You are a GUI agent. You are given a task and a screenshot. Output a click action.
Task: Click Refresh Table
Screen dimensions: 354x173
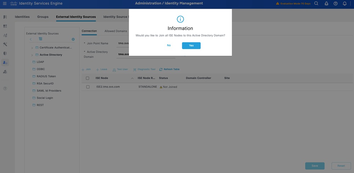click(169, 69)
